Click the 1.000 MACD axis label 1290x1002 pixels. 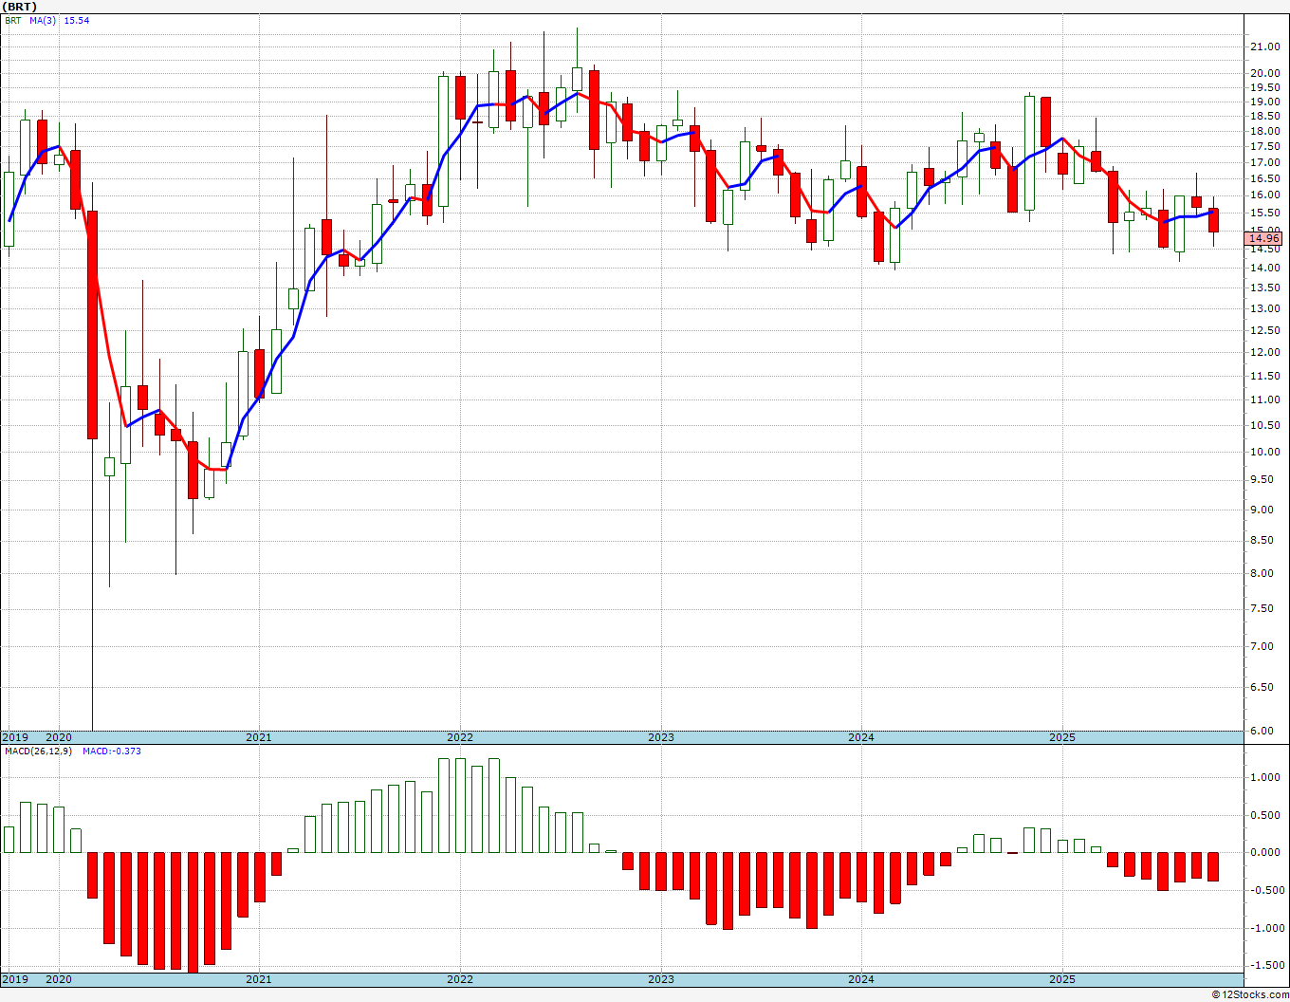click(1265, 777)
